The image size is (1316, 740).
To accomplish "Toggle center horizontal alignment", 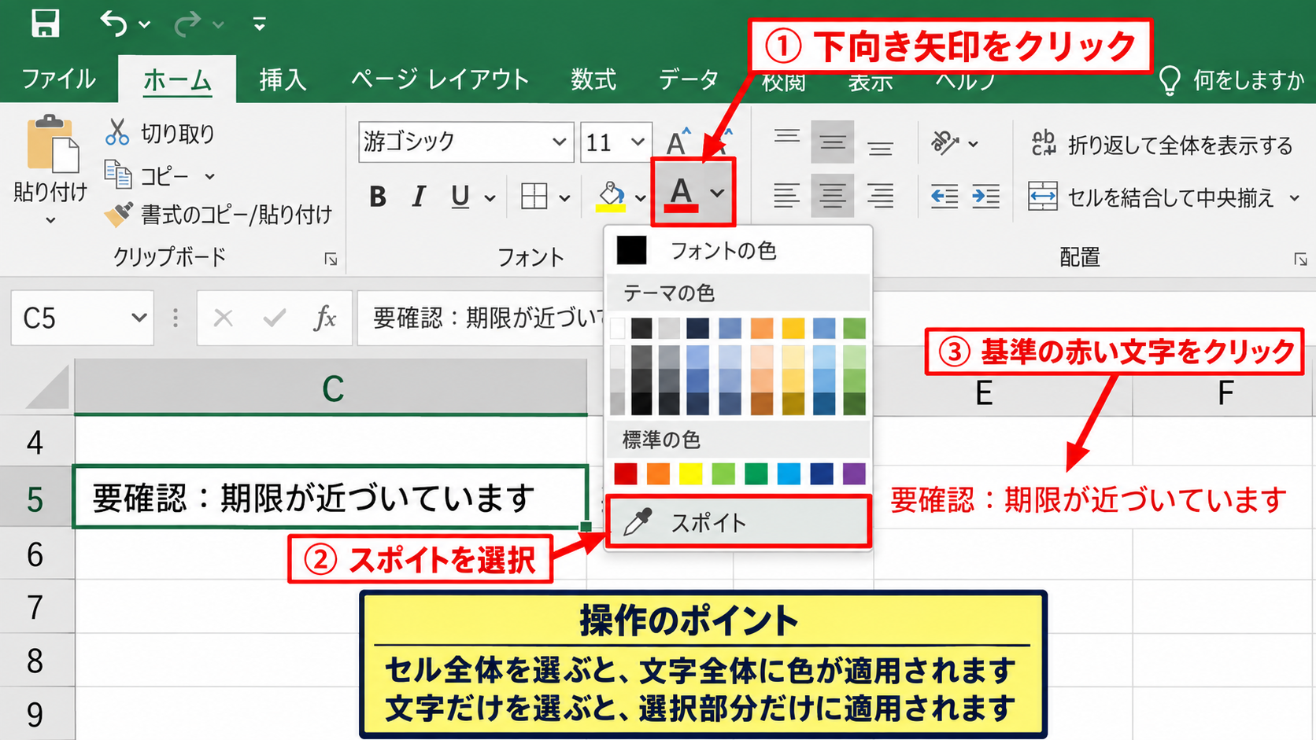I will pyautogui.click(x=832, y=196).
